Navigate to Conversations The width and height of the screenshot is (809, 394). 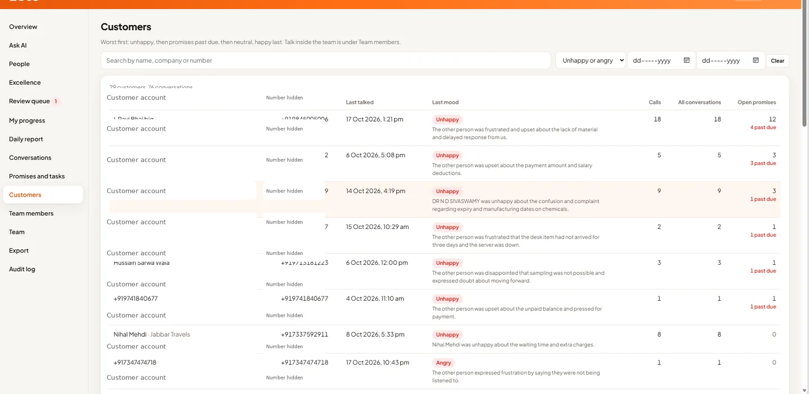click(x=30, y=158)
